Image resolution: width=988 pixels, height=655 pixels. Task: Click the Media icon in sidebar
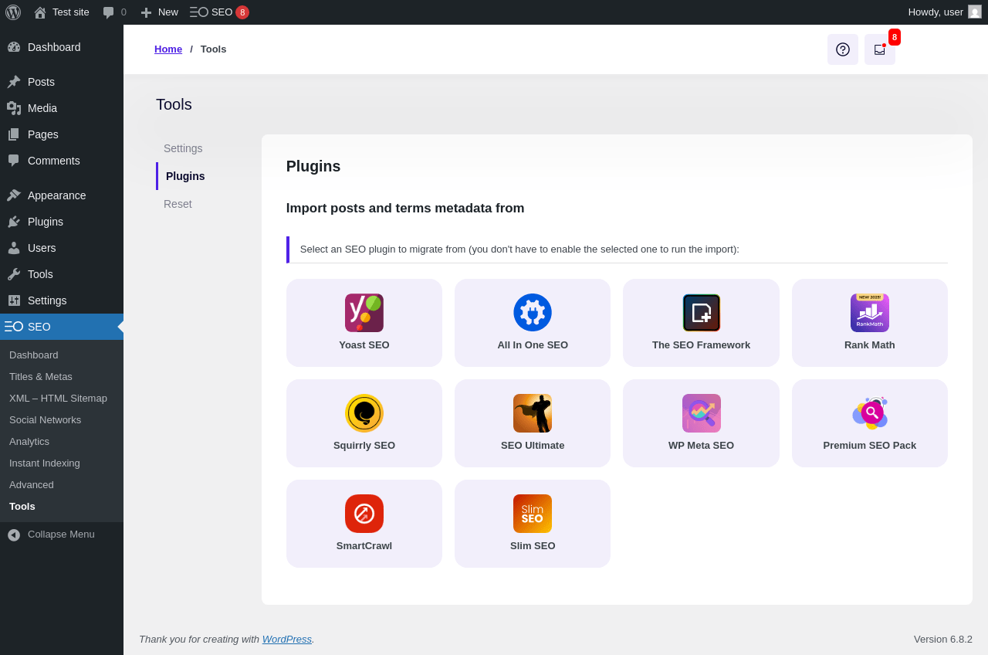pyautogui.click(x=14, y=108)
